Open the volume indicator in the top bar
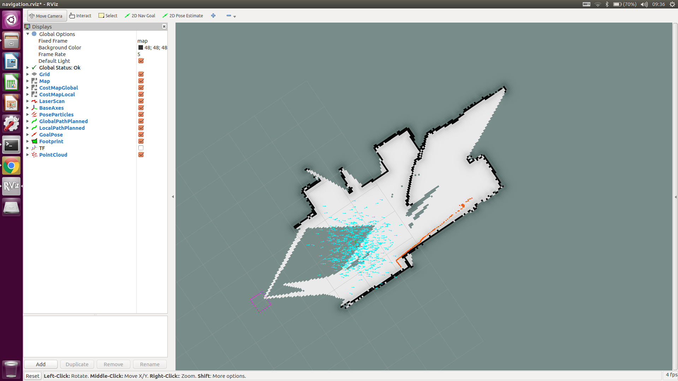The height and width of the screenshot is (381, 678). coord(644,4)
